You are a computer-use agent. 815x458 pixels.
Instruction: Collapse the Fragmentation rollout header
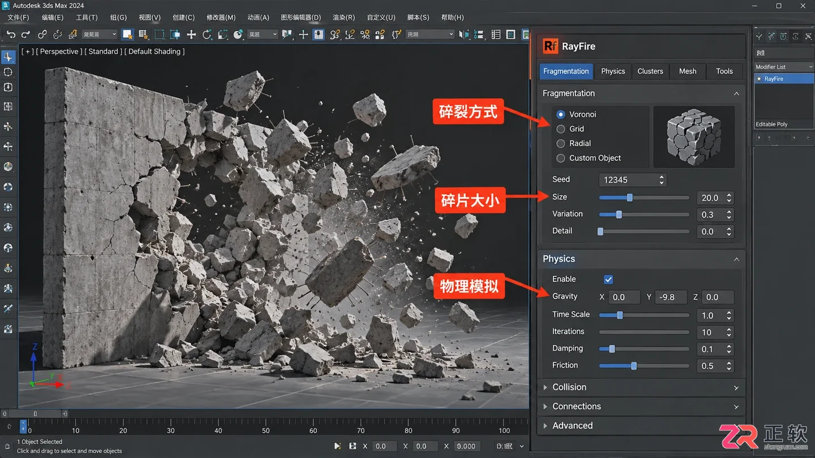click(641, 93)
